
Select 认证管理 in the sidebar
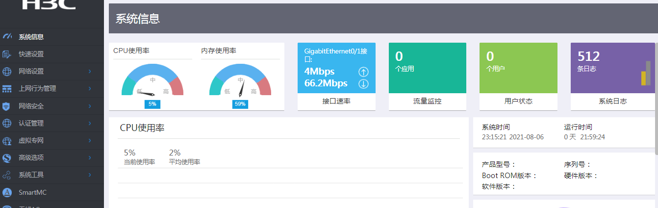(x=52, y=123)
